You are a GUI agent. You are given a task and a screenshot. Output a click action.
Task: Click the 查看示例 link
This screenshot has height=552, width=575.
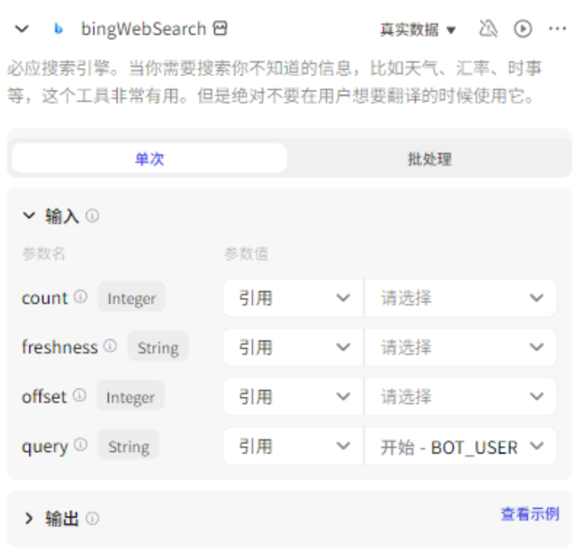530,514
